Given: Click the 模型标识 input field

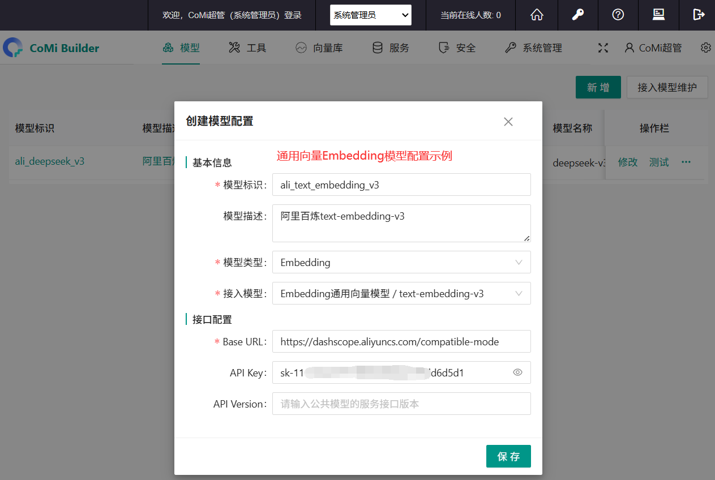Looking at the screenshot, I should tap(401, 185).
